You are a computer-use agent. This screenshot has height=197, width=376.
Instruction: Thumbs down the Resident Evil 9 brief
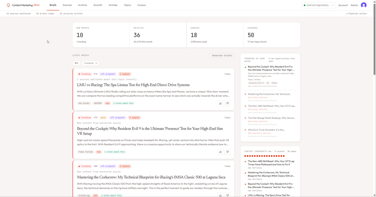(227, 152)
